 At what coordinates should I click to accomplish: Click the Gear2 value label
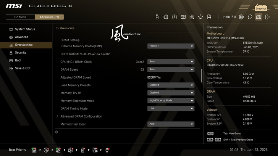[x=140, y=62]
